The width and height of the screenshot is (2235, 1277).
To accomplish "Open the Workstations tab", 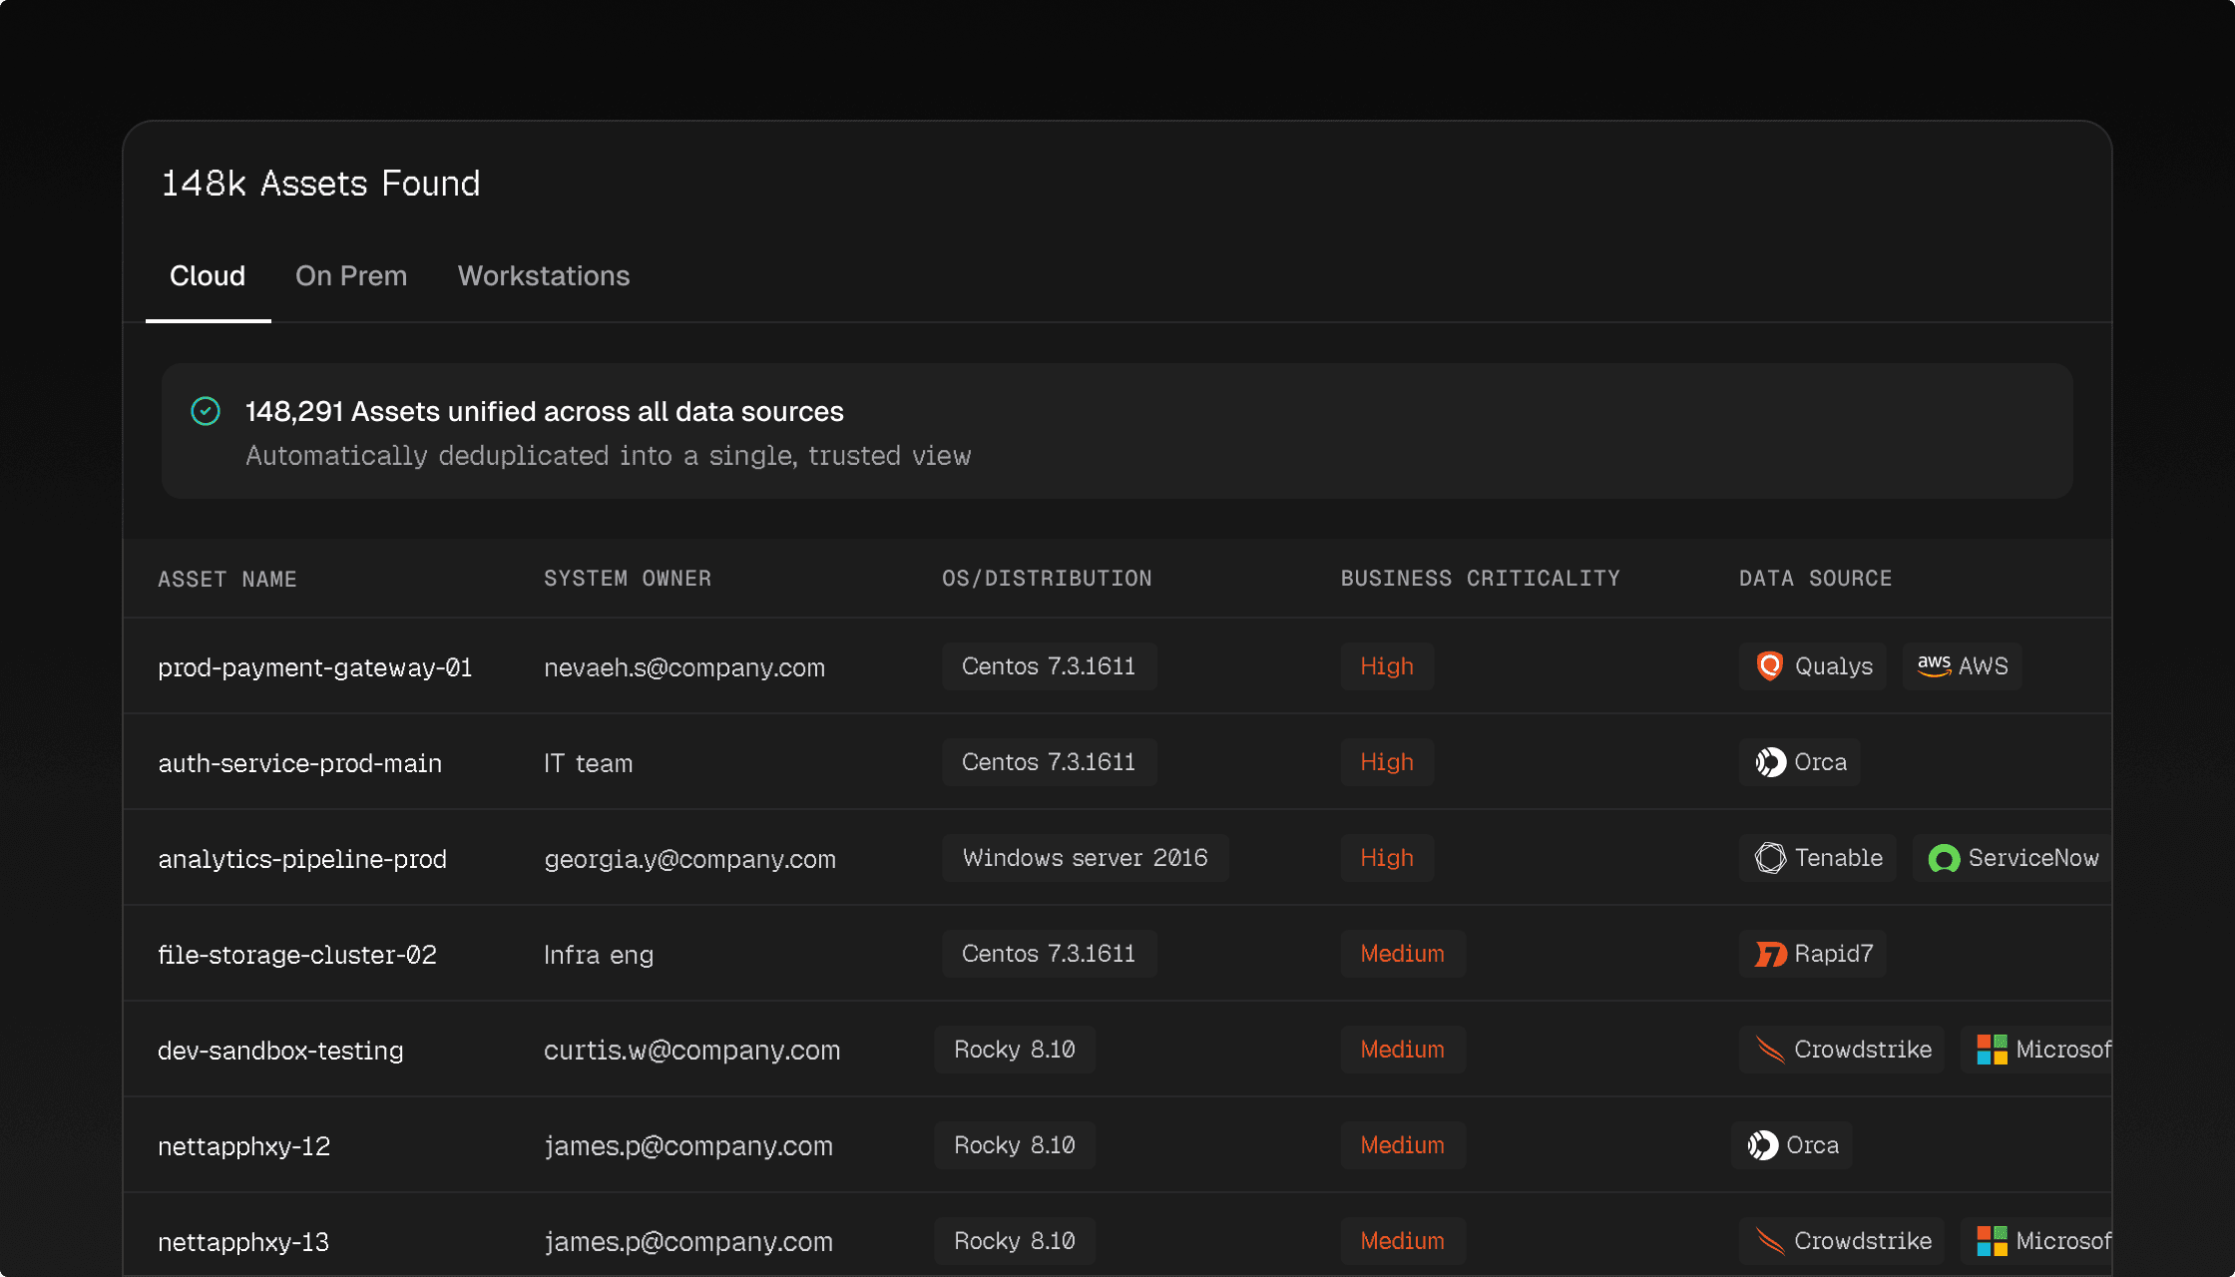I will [x=544, y=276].
